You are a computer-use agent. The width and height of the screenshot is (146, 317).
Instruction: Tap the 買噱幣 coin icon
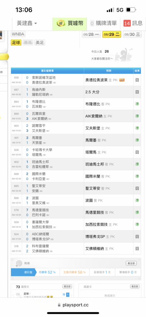[61, 23]
